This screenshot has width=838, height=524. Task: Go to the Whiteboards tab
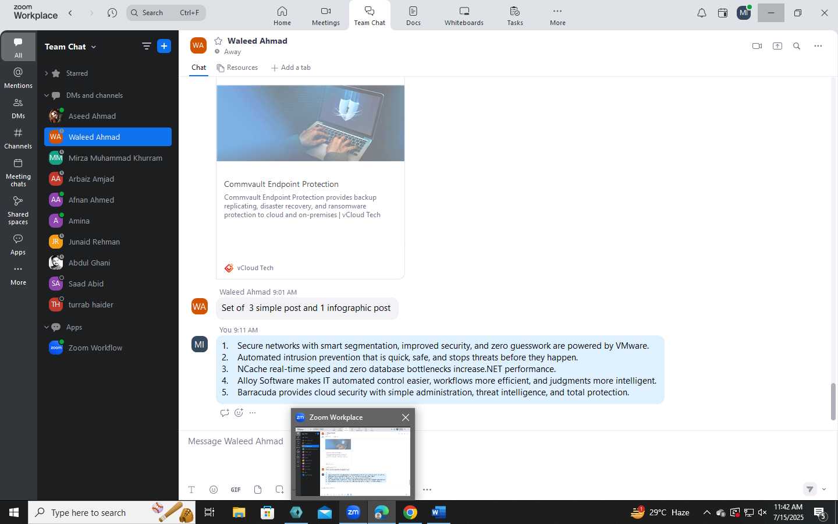point(464,16)
